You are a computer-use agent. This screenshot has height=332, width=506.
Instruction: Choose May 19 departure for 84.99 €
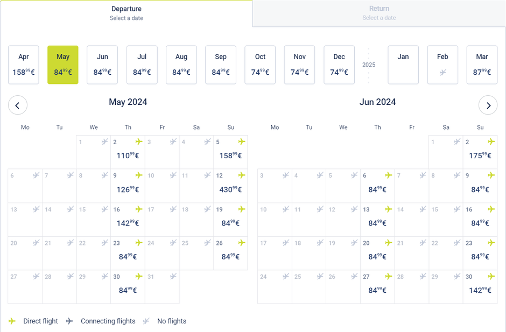pos(230,220)
